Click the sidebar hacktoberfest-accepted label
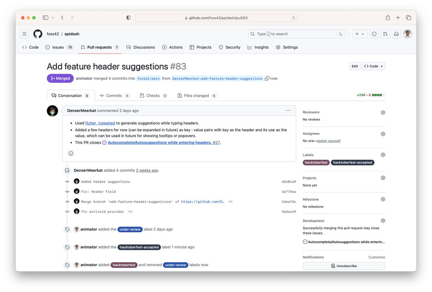The image size is (432, 292). pyautogui.click(x=352, y=163)
